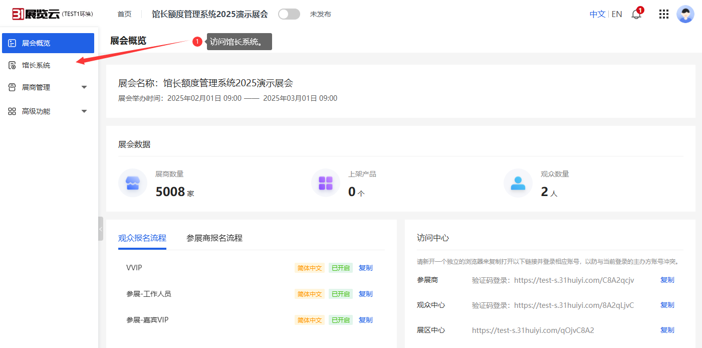The image size is (702, 348).
Task: Click the listed products purple icon
Action: (326, 183)
